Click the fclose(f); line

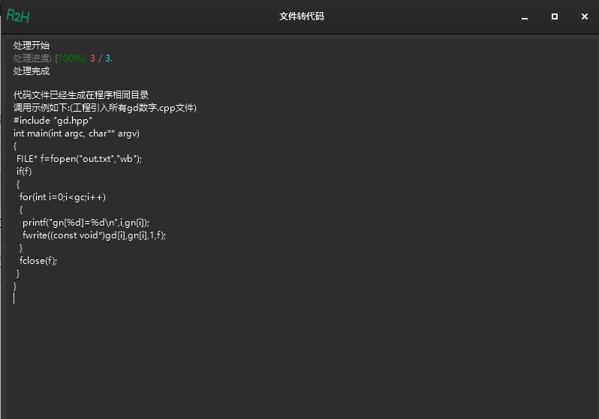(38, 261)
